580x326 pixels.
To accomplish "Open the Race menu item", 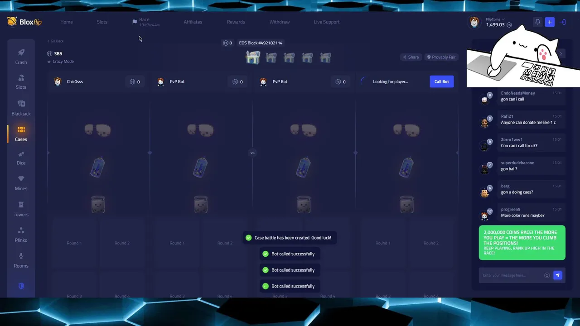I will [x=146, y=22].
